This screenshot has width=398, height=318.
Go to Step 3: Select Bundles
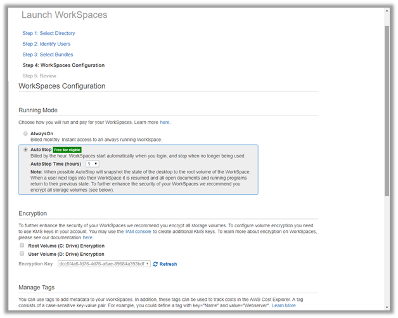coord(48,55)
